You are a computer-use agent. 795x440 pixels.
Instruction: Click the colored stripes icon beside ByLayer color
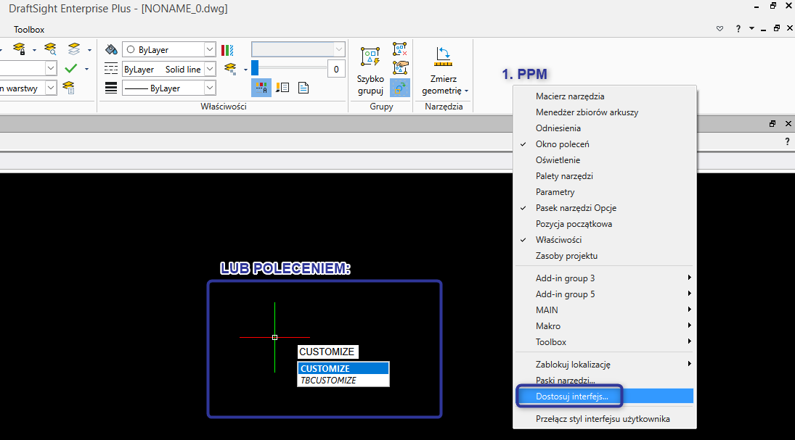227,50
